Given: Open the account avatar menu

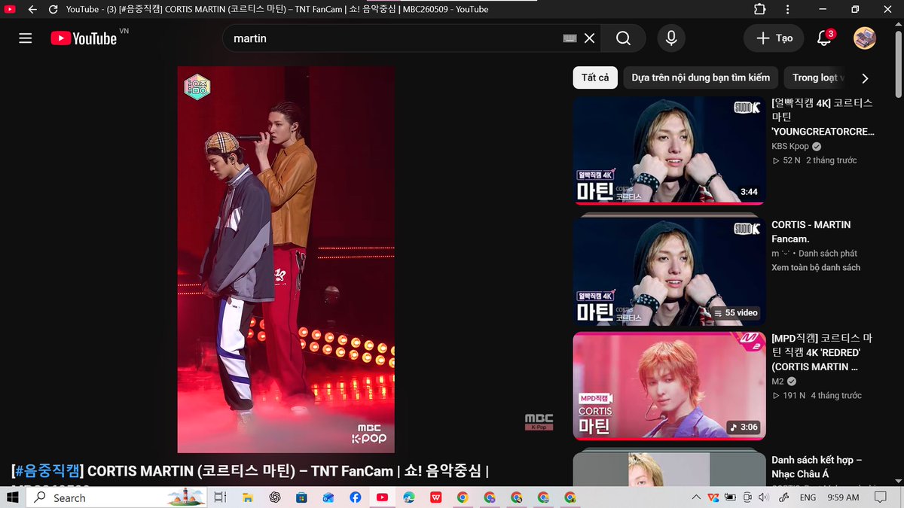Looking at the screenshot, I should click(x=865, y=38).
